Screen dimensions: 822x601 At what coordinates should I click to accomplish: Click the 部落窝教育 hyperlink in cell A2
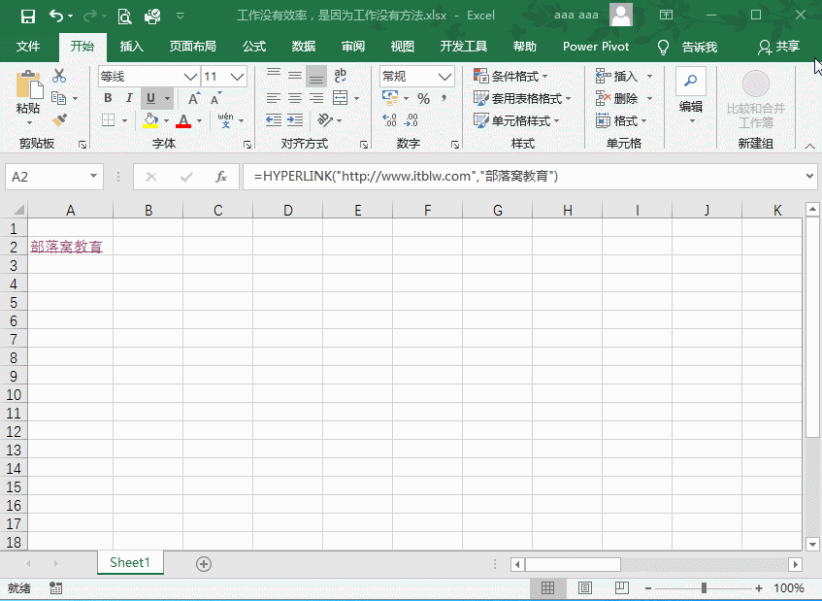pyautogui.click(x=66, y=247)
